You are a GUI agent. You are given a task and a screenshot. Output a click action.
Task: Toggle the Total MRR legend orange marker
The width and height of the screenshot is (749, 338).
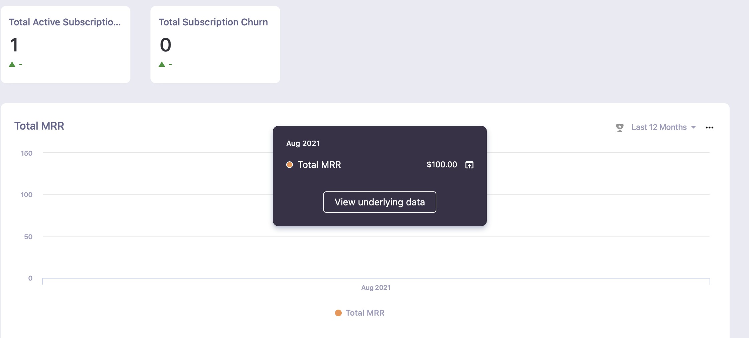tap(338, 313)
